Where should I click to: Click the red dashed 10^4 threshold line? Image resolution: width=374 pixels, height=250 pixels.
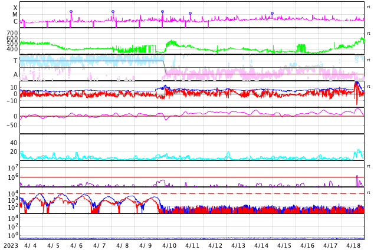point(192,193)
